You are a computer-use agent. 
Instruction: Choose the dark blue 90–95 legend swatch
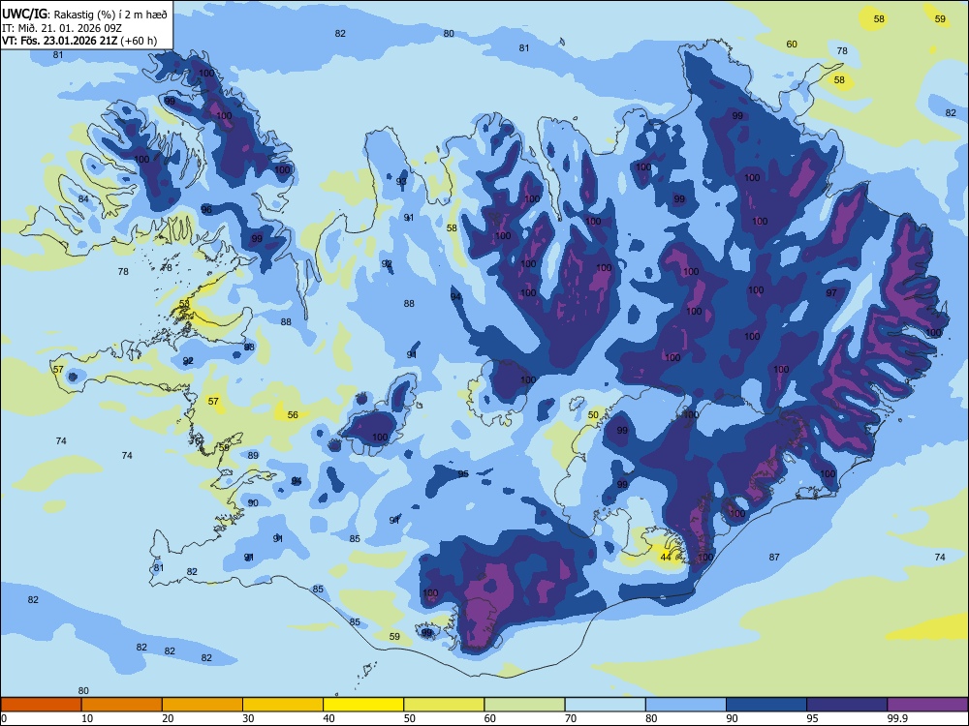766,705
